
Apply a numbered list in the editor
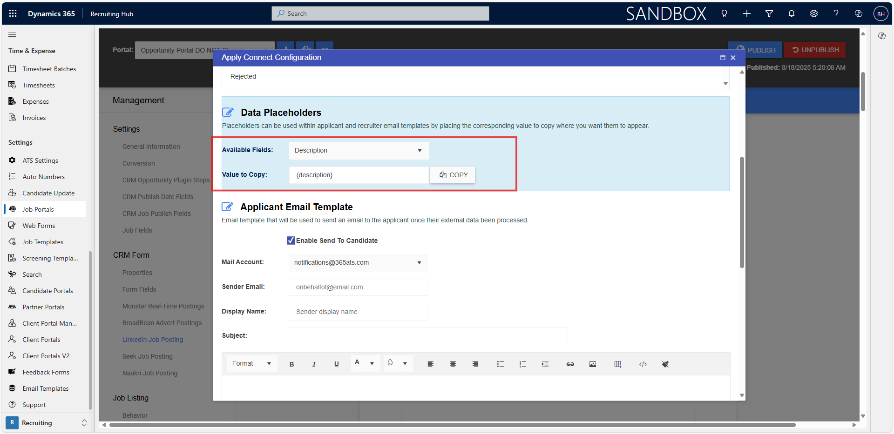tap(522, 364)
